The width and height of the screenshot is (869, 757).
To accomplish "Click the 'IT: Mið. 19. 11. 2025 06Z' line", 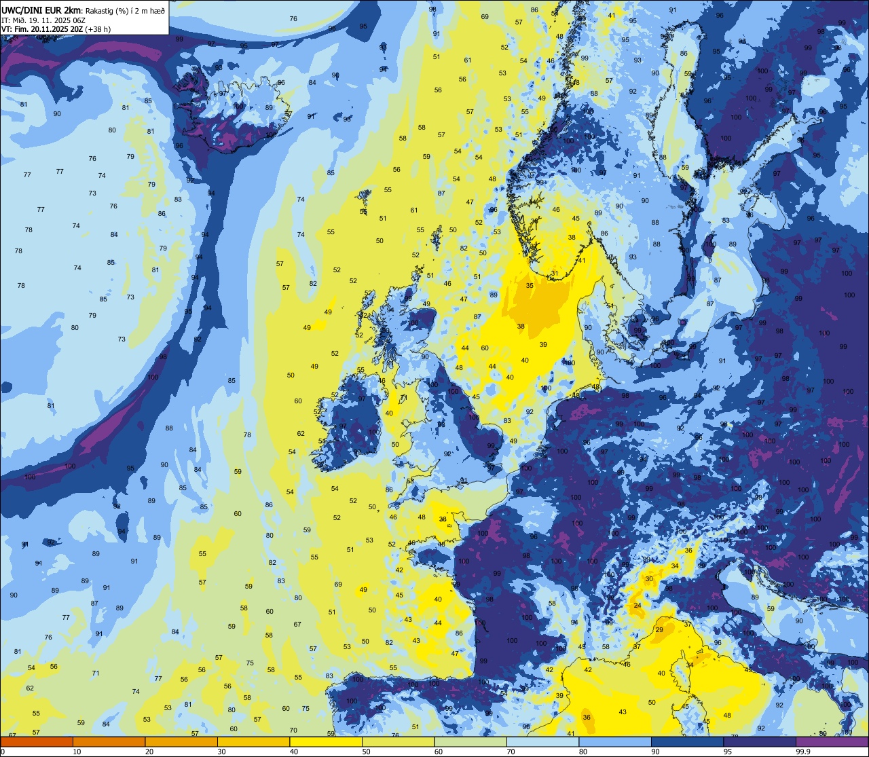I will click(45, 20).
